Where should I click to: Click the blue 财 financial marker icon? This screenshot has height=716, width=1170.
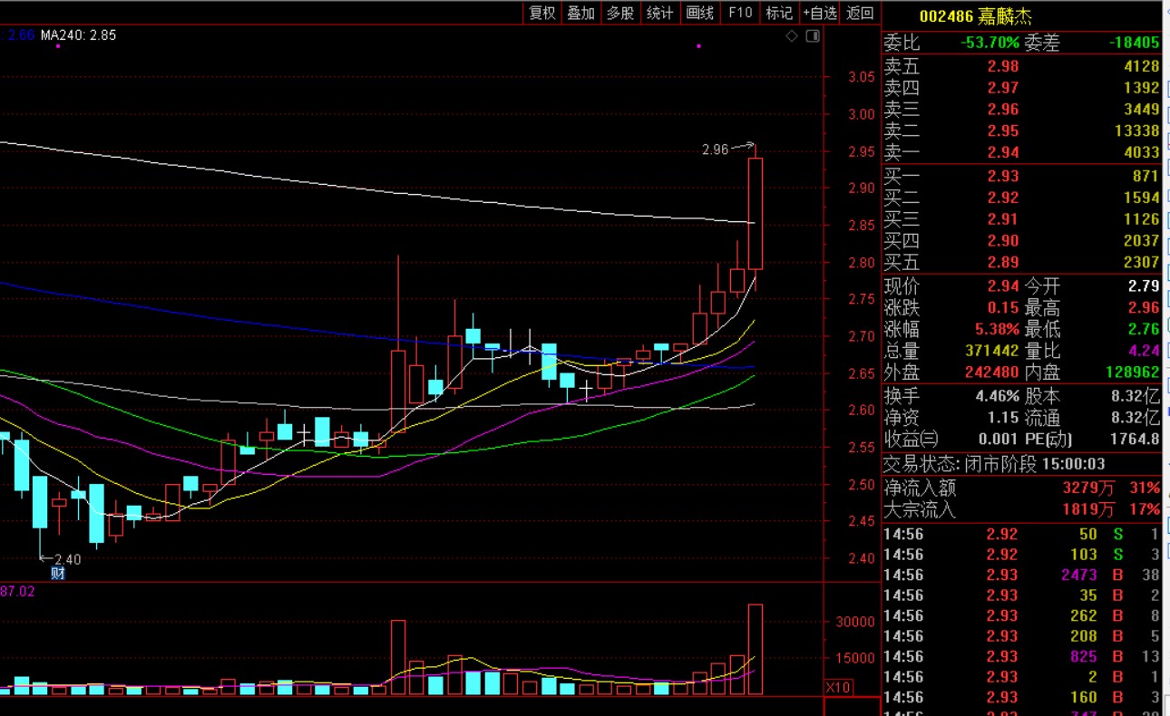58,573
